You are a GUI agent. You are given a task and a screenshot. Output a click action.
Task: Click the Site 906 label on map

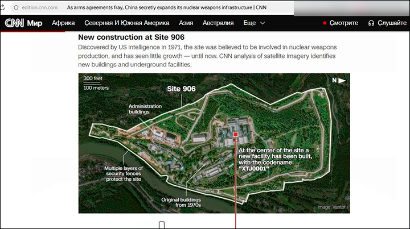point(181,89)
